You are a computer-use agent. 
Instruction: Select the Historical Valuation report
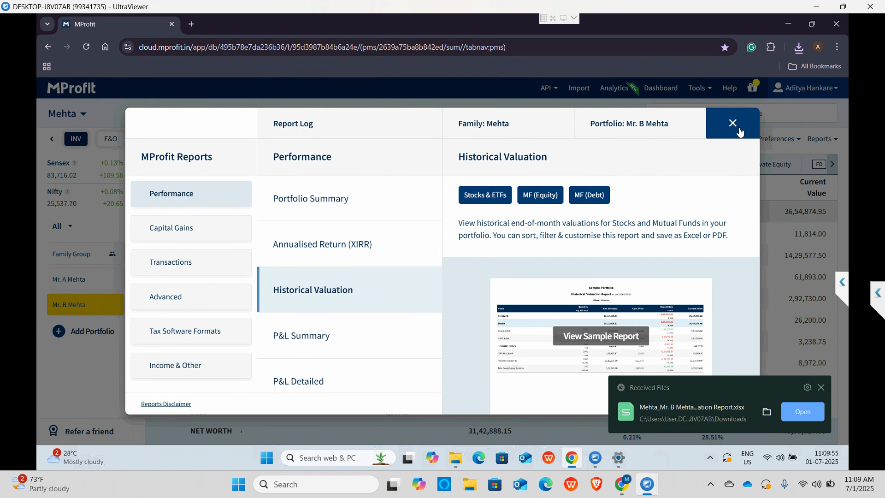pyautogui.click(x=349, y=290)
